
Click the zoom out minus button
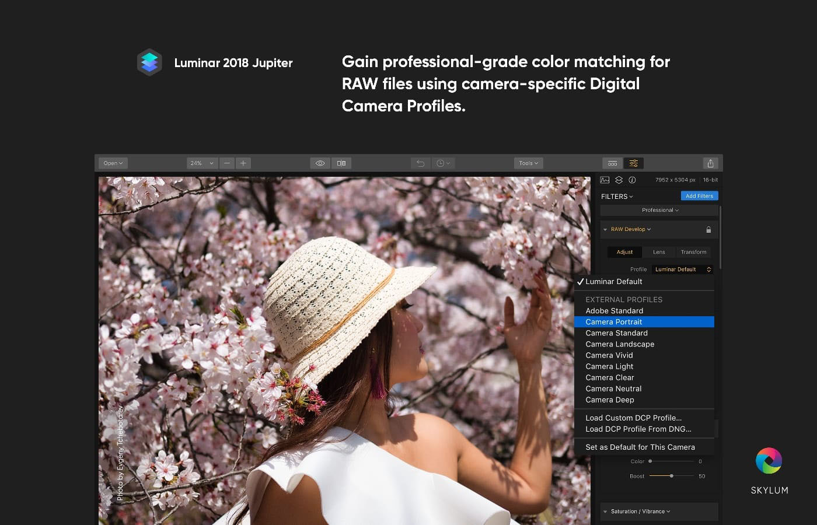pos(227,163)
